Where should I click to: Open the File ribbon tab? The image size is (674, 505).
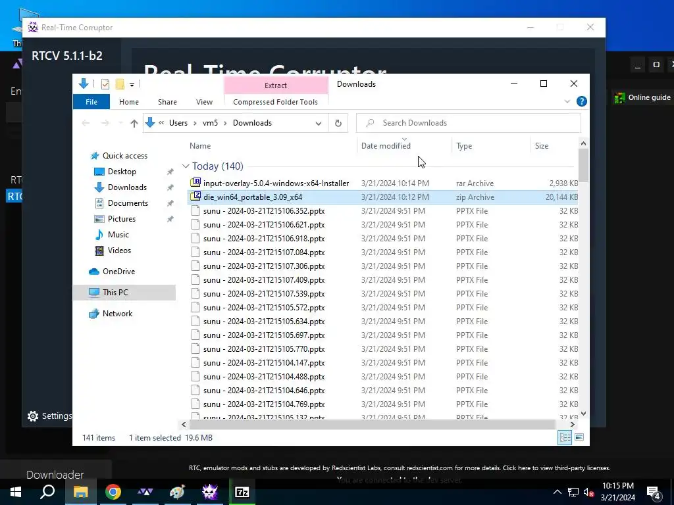tap(91, 102)
